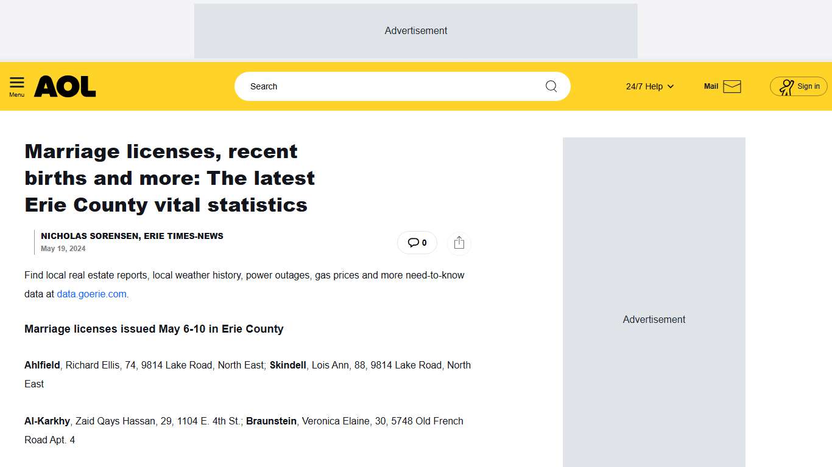832x467 pixels.
Task: Click the right sidebar advertisement
Action: point(654,319)
